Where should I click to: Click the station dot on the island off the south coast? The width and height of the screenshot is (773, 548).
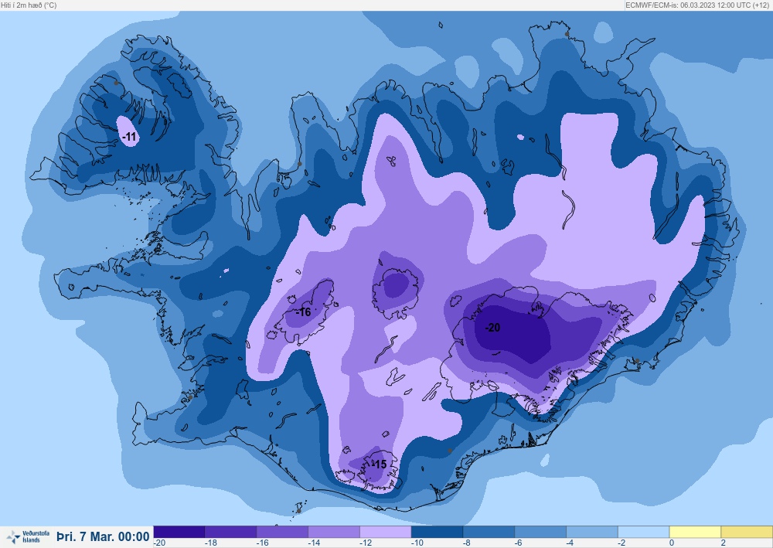point(298,511)
